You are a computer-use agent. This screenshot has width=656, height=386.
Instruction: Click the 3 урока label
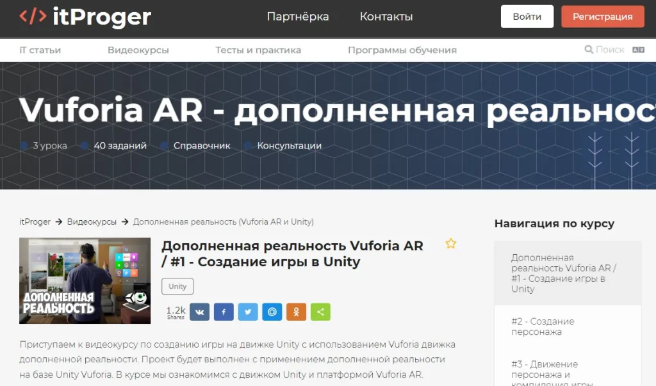click(x=50, y=145)
